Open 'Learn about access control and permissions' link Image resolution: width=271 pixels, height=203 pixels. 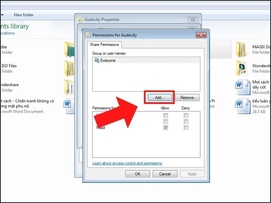point(127,163)
